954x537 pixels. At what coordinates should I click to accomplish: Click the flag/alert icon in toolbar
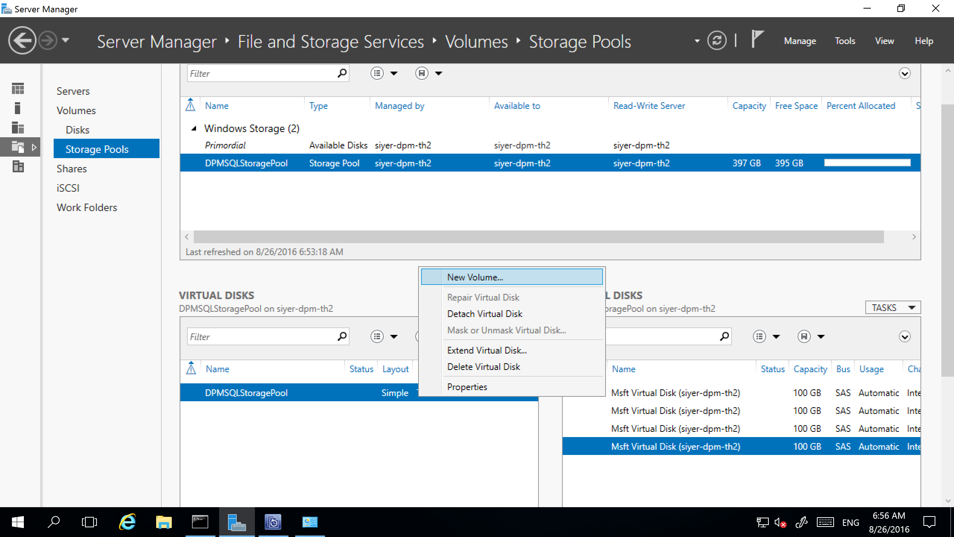coord(757,41)
